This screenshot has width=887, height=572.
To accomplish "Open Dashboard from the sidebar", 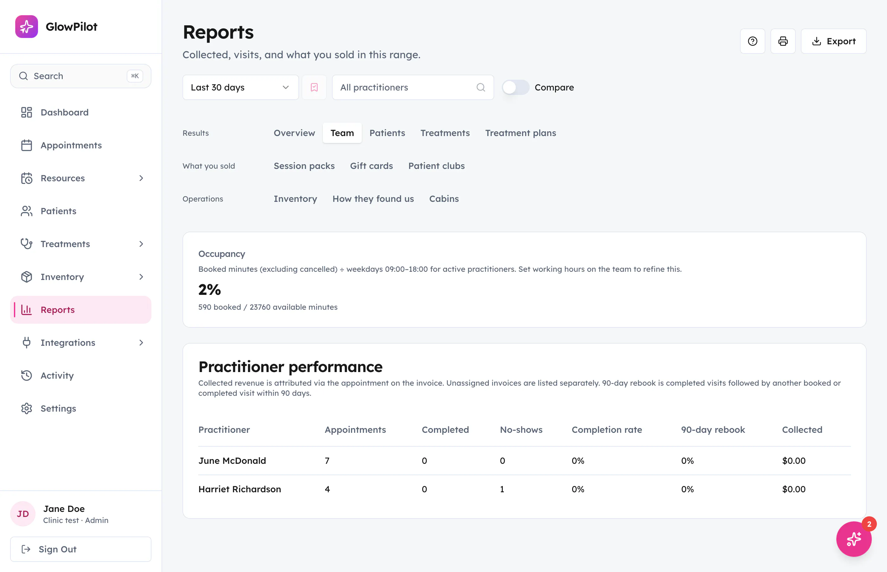I will tap(81, 112).
